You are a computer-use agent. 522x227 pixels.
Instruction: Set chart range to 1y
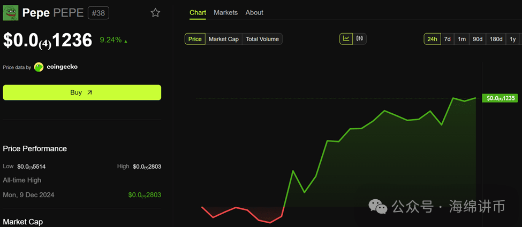(513, 39)
